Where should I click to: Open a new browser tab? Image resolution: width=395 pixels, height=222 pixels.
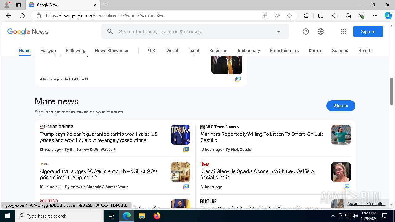click(x=105, y=5)
